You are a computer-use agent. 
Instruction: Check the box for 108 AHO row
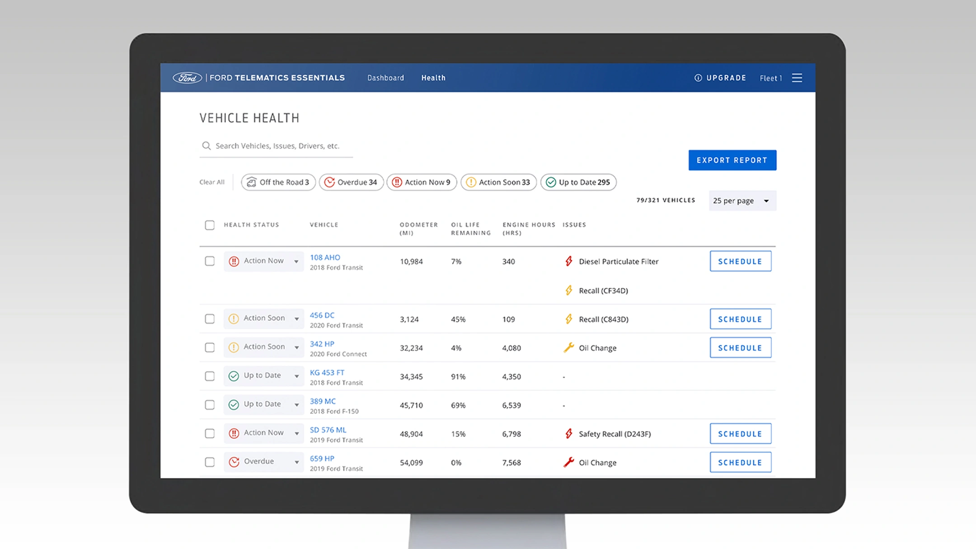coord(210,261)
